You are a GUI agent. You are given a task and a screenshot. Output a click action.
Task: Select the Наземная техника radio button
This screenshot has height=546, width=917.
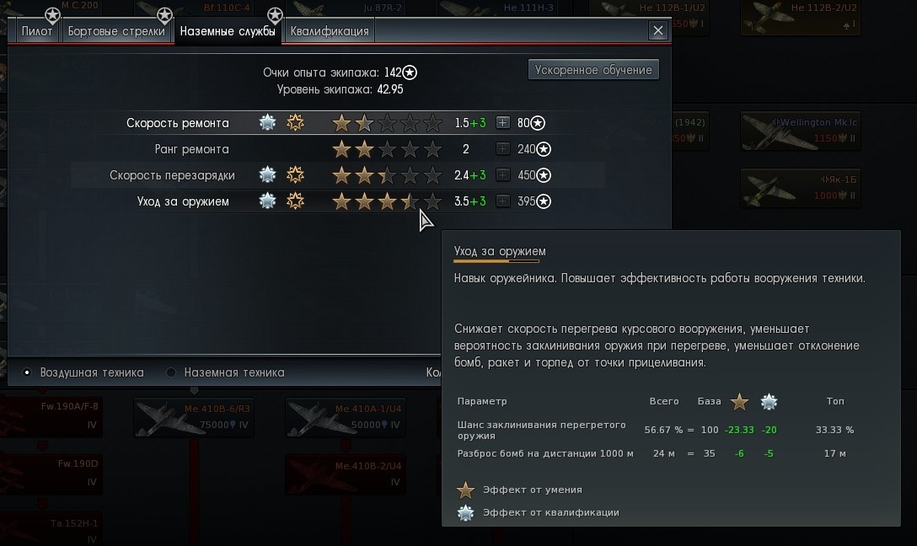171,372
